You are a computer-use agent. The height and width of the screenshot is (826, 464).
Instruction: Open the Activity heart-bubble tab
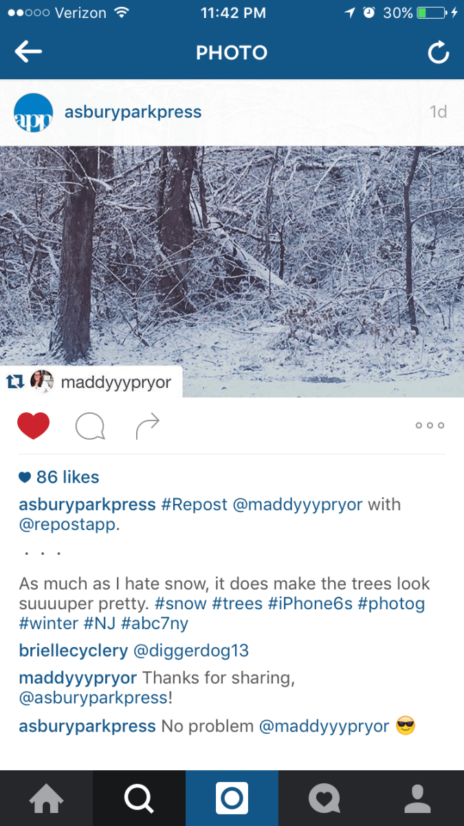324,798
